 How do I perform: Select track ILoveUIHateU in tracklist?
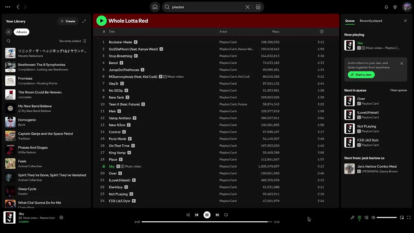(x=216, y=180)
